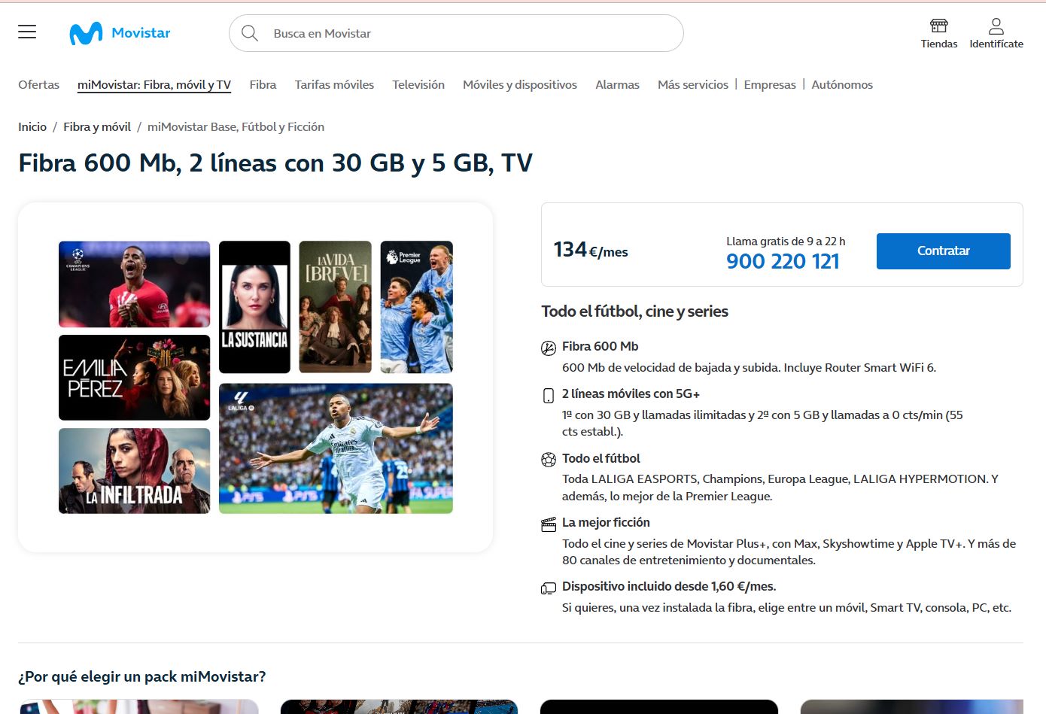Open the LALIGA Real Madrid thumbnail

click(x=336, y=448)
